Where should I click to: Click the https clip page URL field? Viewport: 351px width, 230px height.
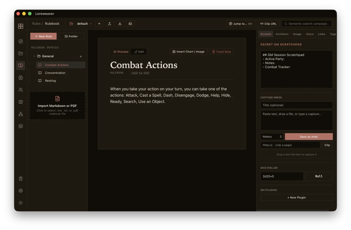(x=290, y=145)
